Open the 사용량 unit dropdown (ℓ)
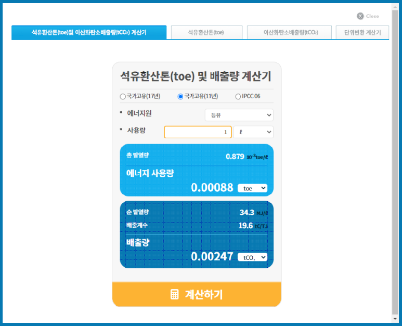Viewport: 402px width, 326px height. coord(253,132)
